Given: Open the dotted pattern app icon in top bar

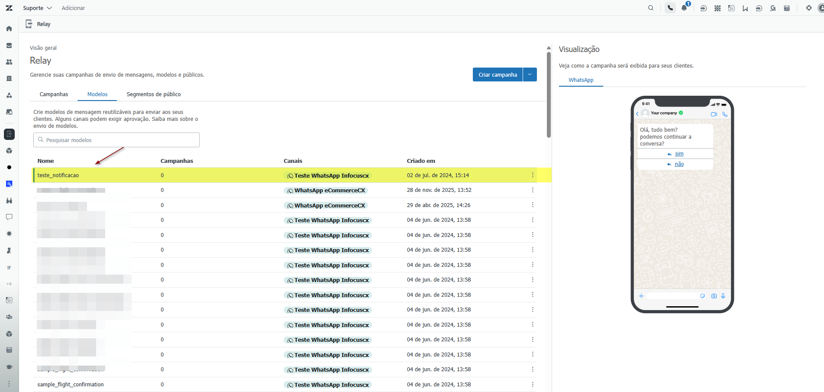Looking at the screenshot, I should 717,8.
